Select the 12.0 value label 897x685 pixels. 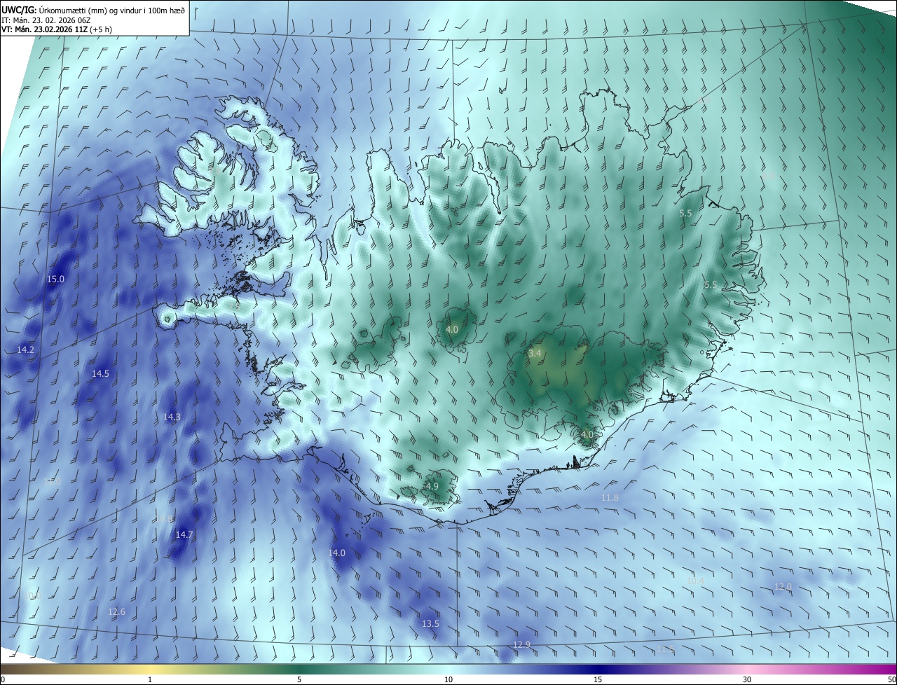tap(783, 586)
